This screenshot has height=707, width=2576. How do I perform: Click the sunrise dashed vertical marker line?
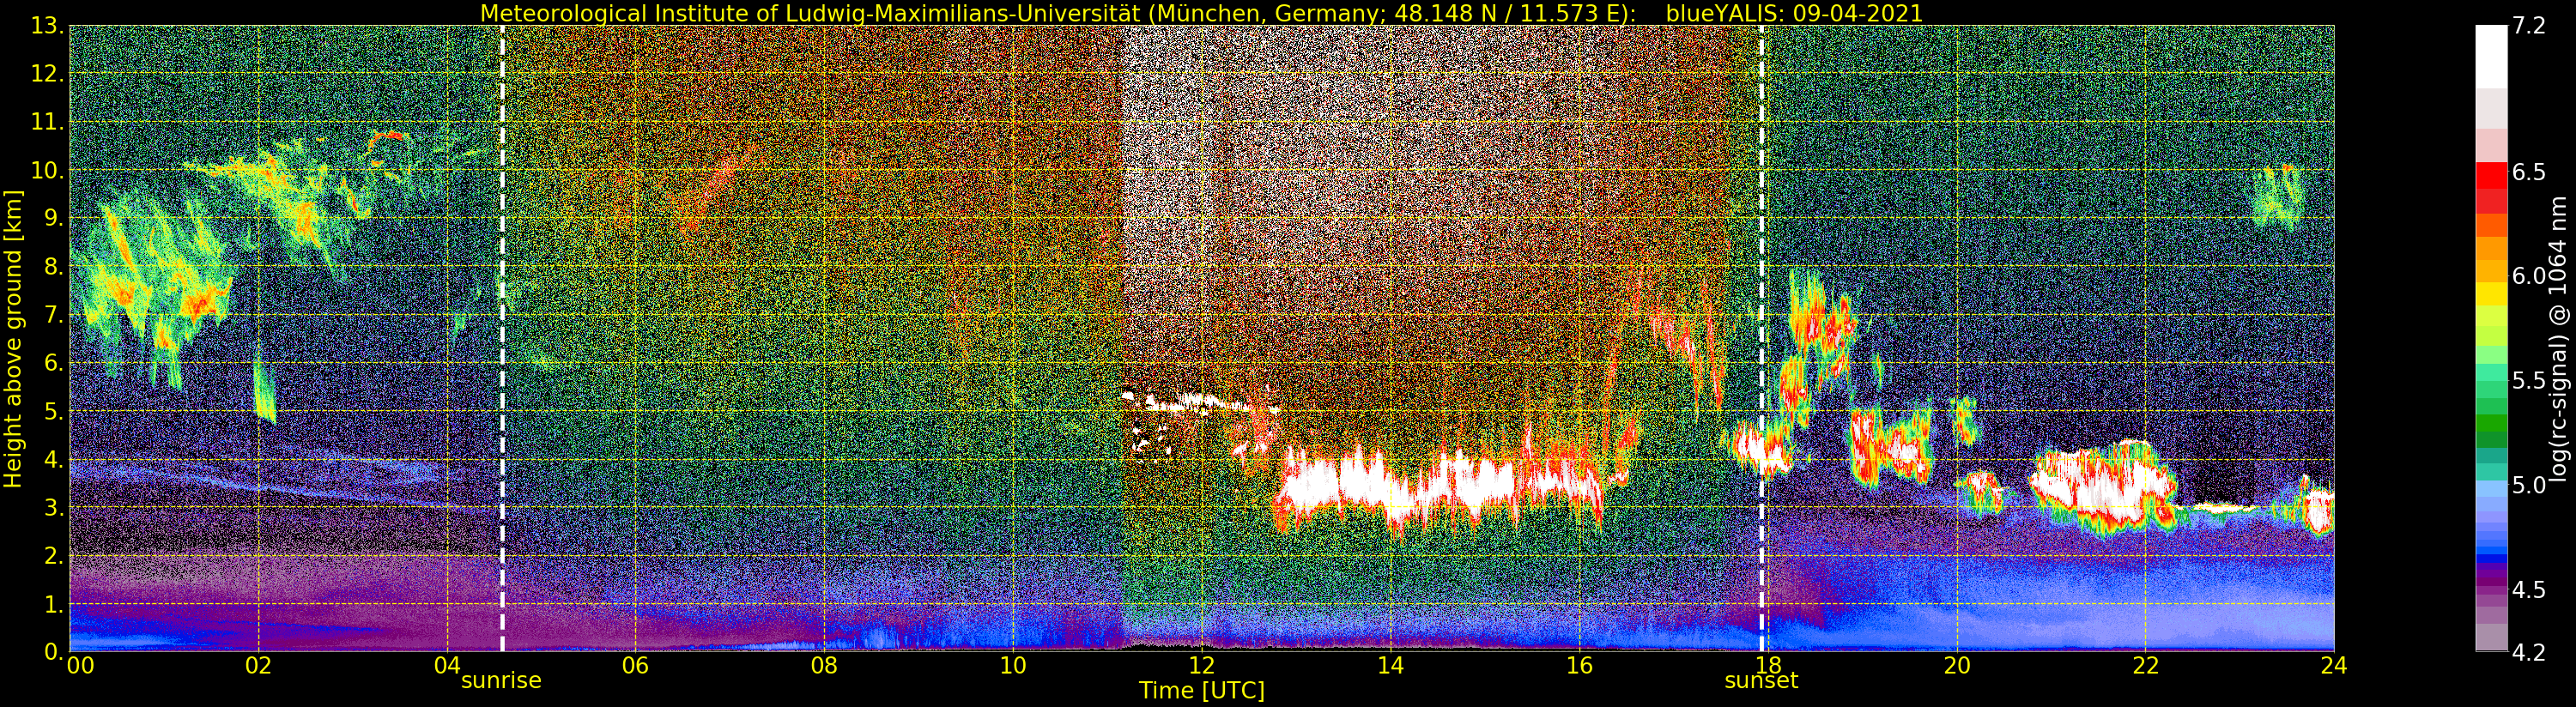point(502,338)
